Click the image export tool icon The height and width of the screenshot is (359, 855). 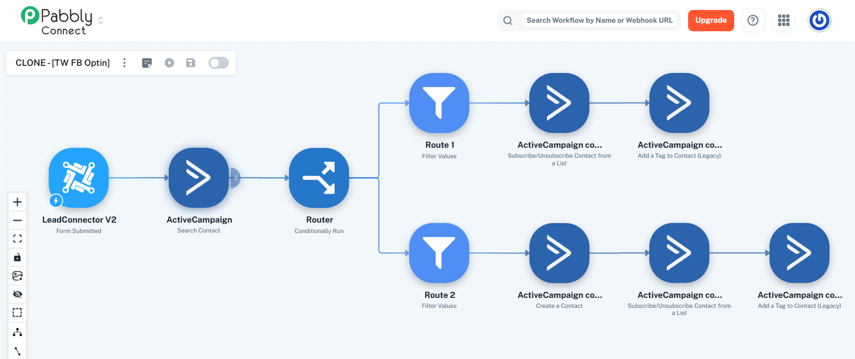tap(18, 276)
